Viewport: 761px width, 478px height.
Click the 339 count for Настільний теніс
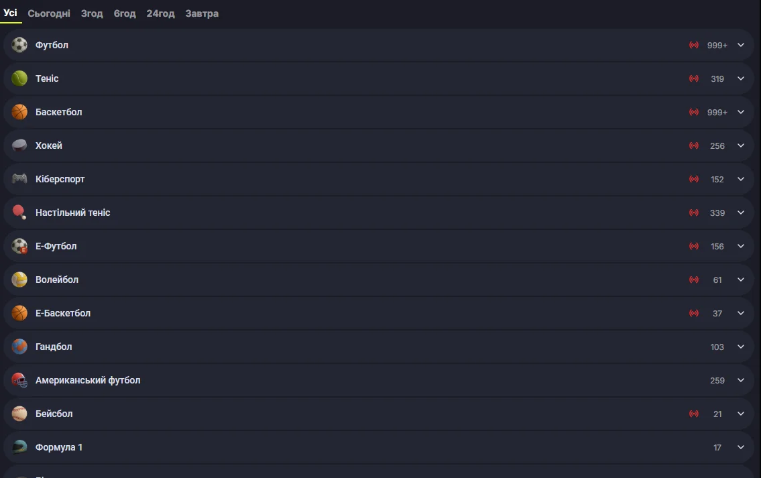(717, 213)
